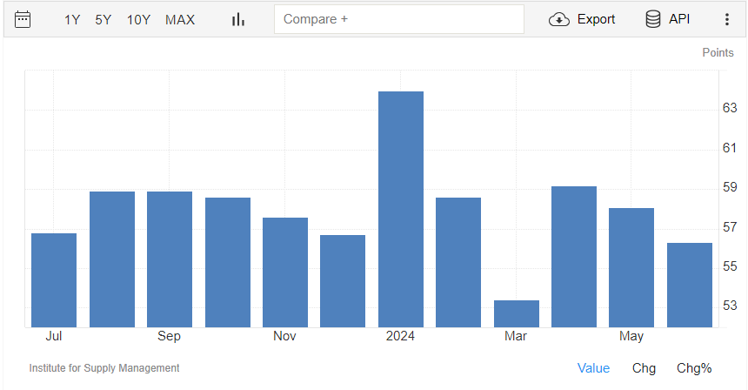Switch the chart to Chg view
Image resolution: width=748 pixels, height=390 pixels.
coord(644,368)
